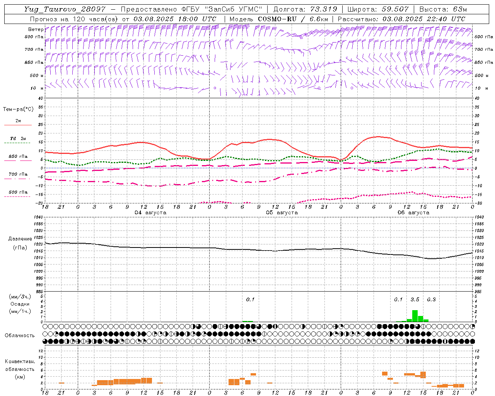Click the precipitation amount "0.3"
This screenshot has width=495, height=396.
click(431, 299)
